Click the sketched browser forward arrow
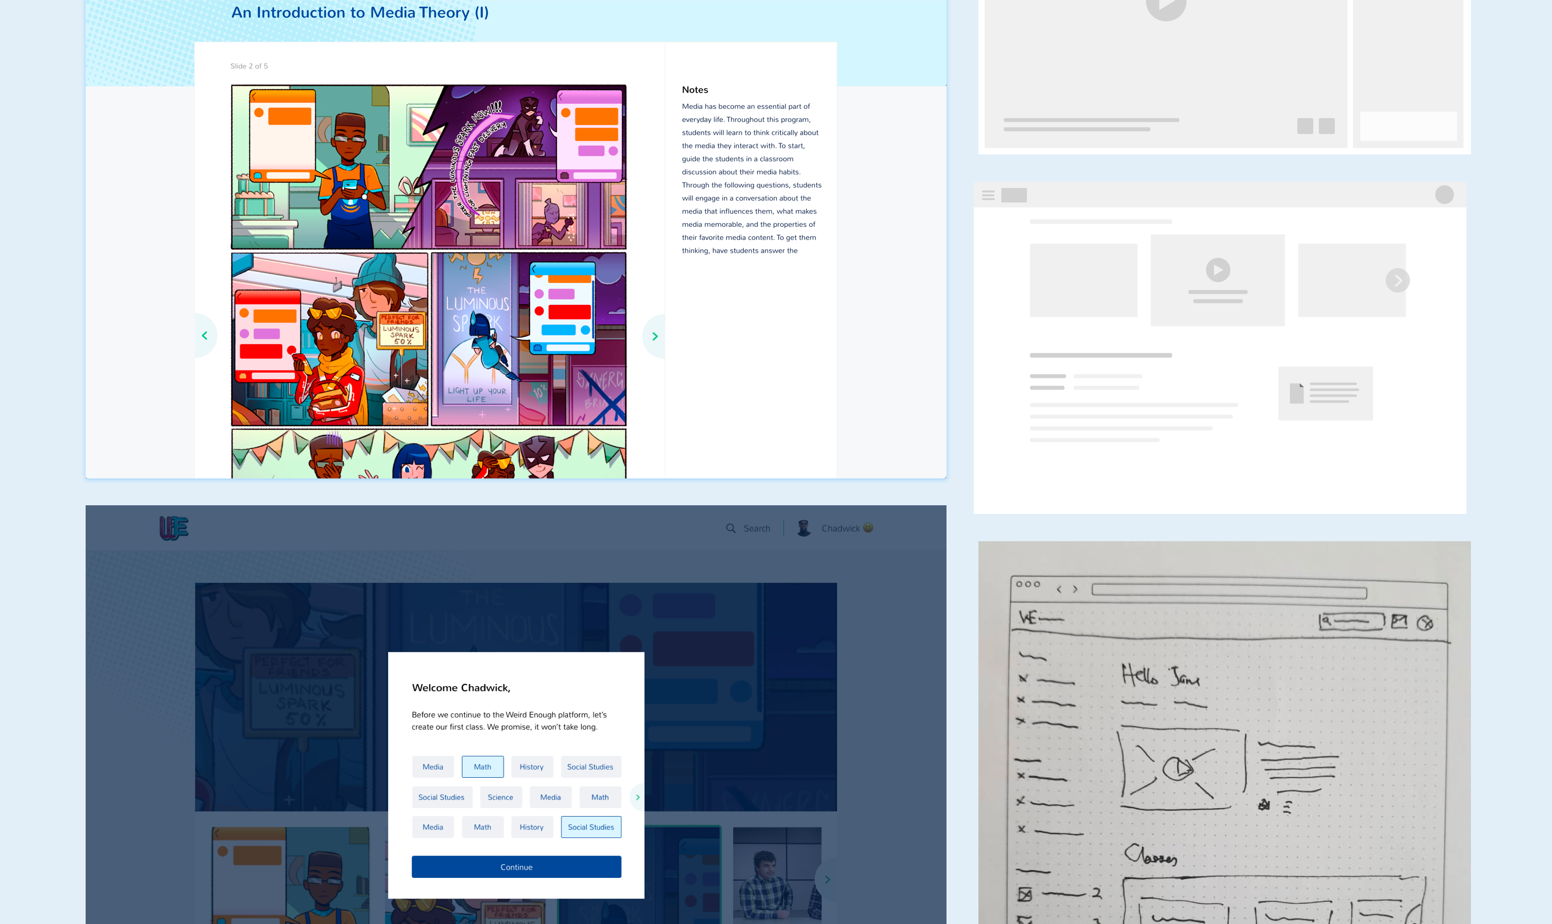 click(x=1075, y=589)
